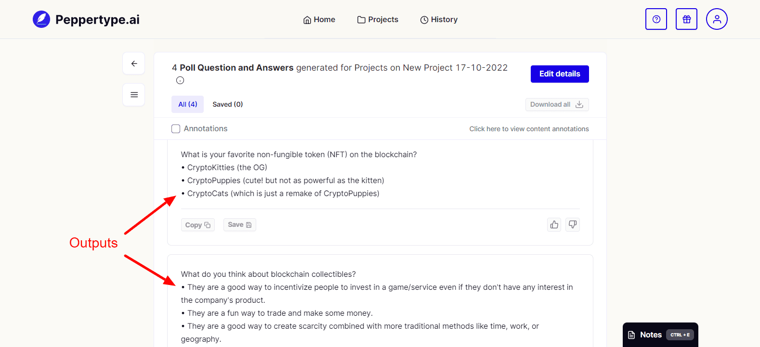Viewport: 760px width, 347px height.
Task: Save the NFT poll question output
Action: 239,225
